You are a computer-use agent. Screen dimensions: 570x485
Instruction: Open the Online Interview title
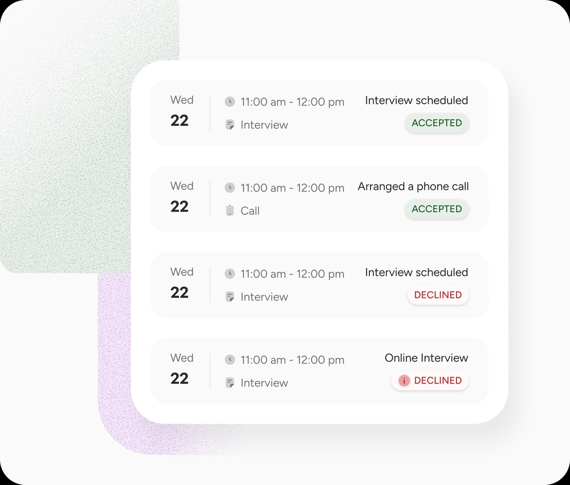[426, 358]
